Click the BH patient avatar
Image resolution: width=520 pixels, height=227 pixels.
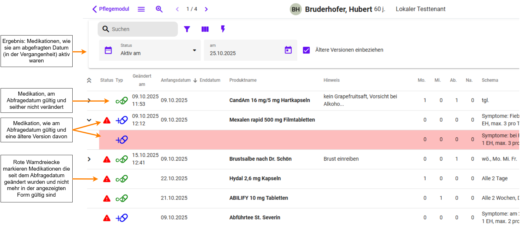295,9
